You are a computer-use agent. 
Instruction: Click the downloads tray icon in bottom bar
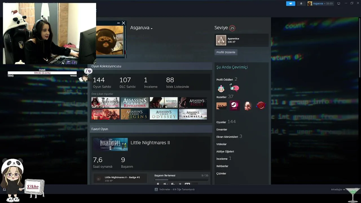[156, 189]
